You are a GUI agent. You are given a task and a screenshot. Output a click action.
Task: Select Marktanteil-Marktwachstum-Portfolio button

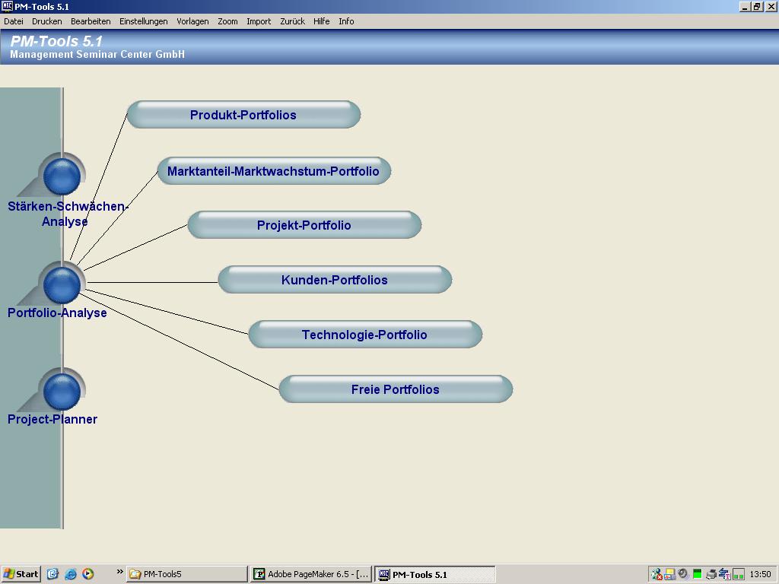[x=274, y=171]
